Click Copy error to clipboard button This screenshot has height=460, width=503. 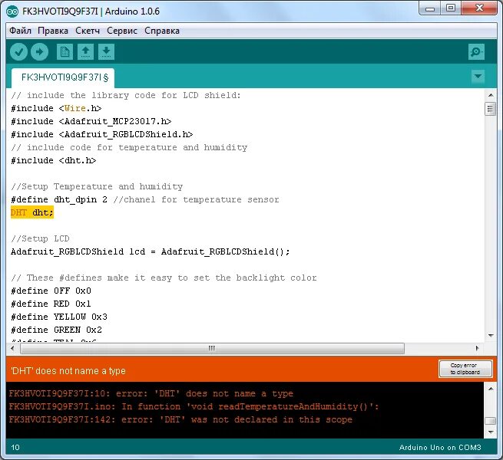pos(465,369)
